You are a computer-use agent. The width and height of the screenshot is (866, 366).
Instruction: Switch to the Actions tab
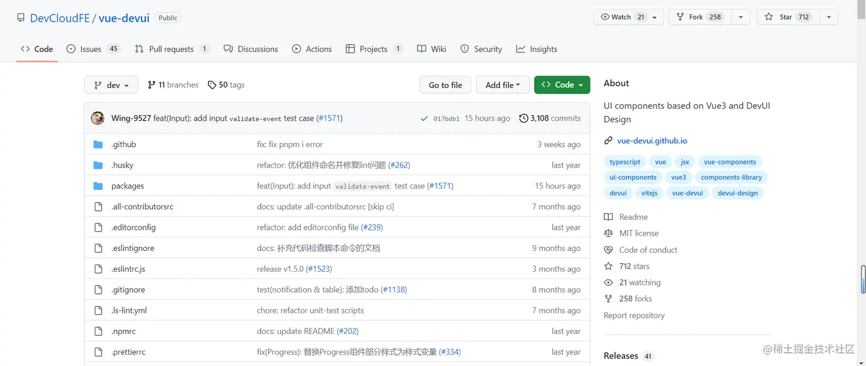pyautogui.click(x=312, y=49)
